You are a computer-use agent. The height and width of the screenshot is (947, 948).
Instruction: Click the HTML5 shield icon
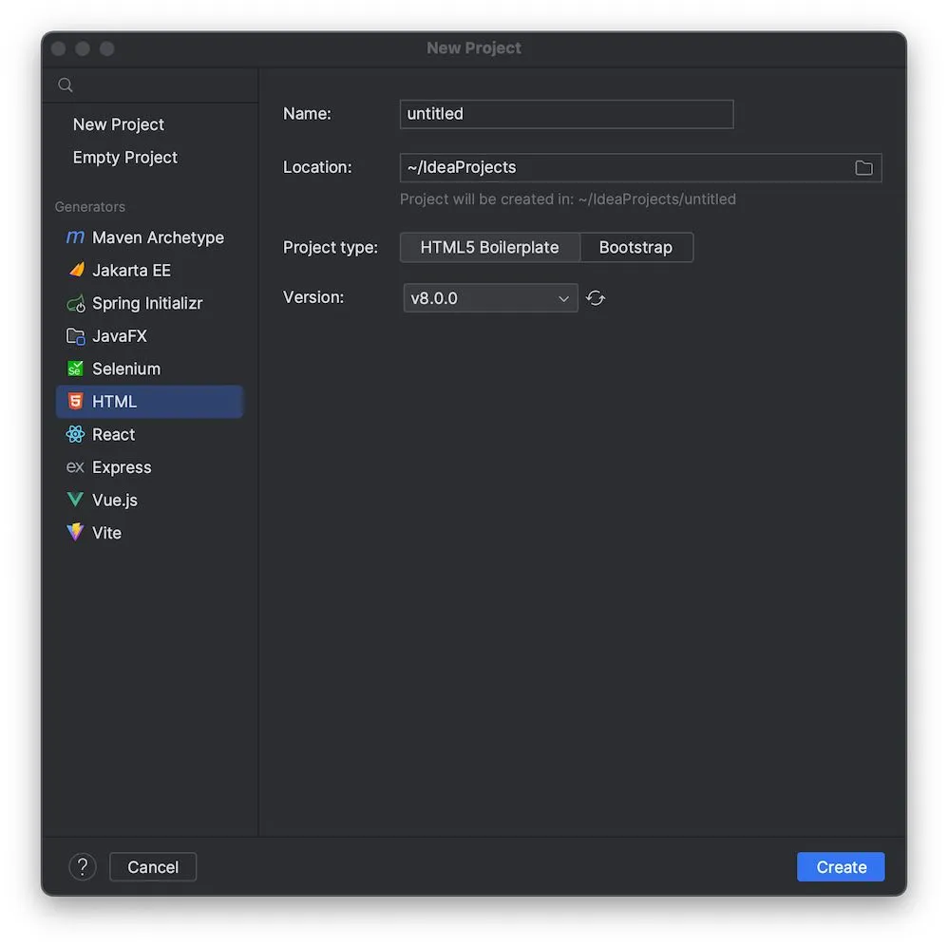(75, 401)
